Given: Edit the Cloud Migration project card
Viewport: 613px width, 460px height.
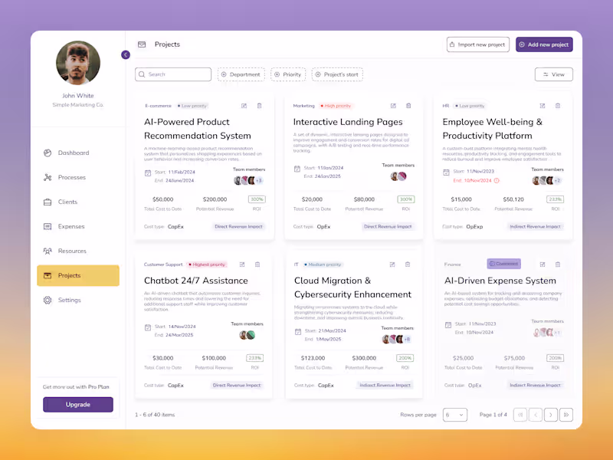Looking at the screenshot, I should pyautogui.click(x=392, y=264).
